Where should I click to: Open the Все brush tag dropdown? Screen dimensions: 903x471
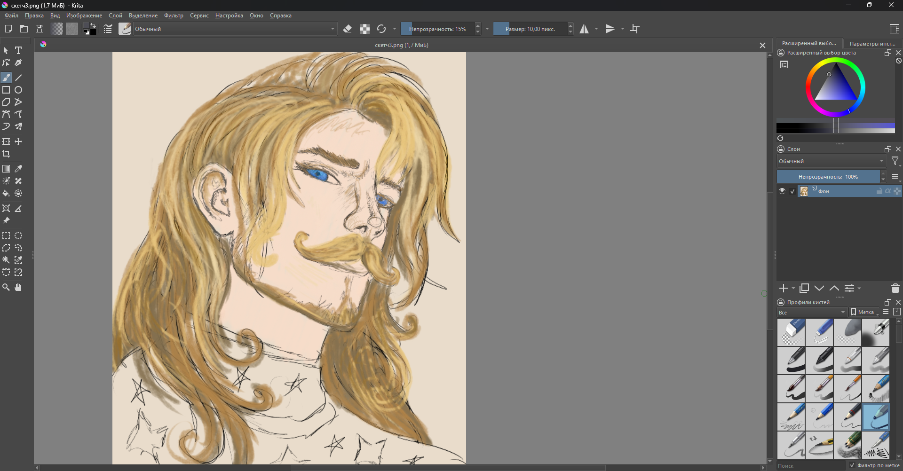tap(812, 312)
